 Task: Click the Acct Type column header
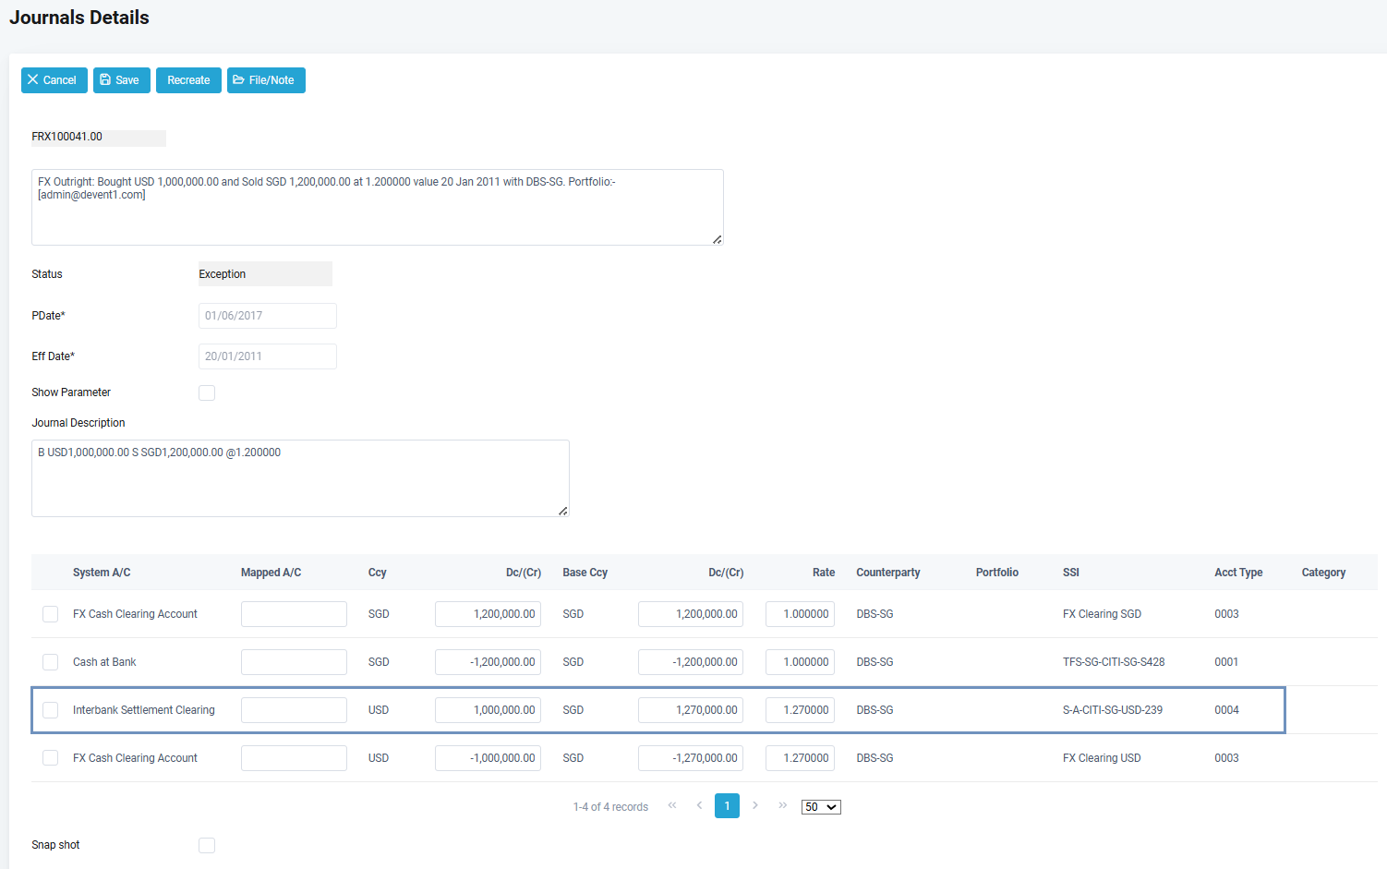point(1238,573)
